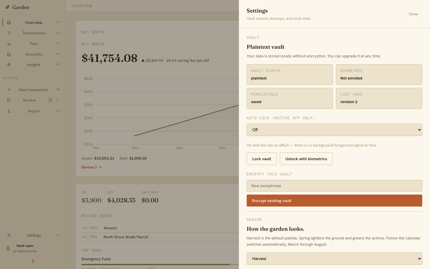Image resolution: width=430 pixels, height=269 pixels.
Task: Click the fork and knife icon
Action: coord(33,262)
